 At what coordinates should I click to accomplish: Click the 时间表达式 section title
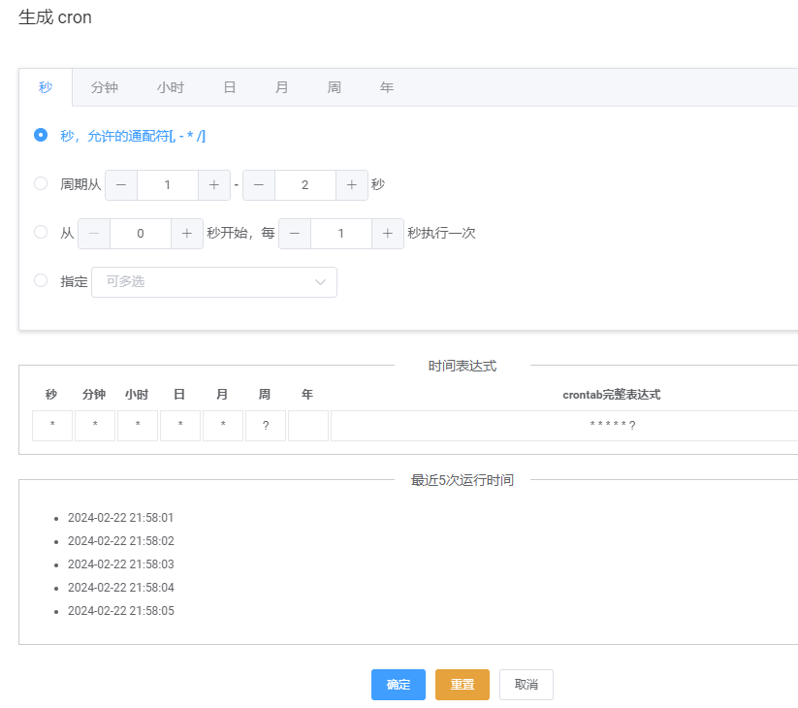pyautogui.click(x=463, y=366)
